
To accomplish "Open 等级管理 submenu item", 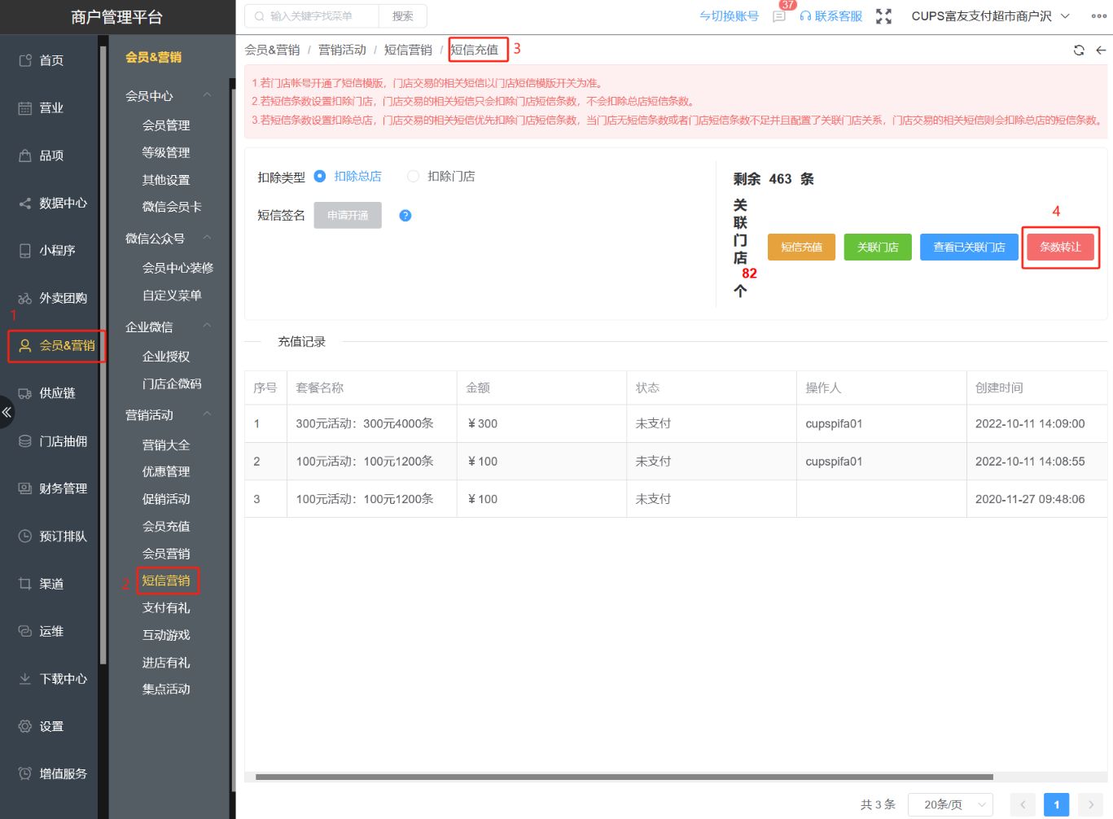I will 166,152.
